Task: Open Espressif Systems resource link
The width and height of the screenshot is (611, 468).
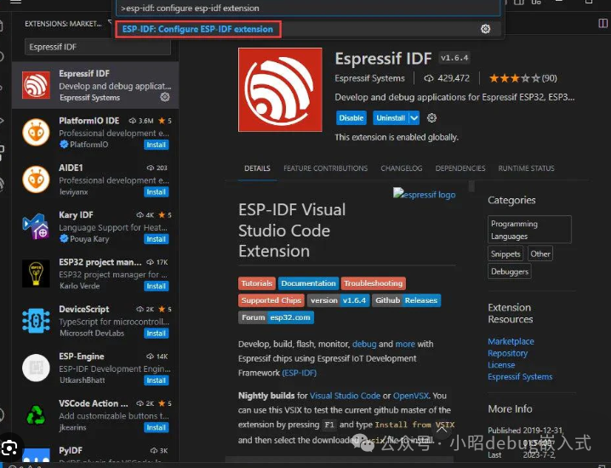Action: pos(520,377)
